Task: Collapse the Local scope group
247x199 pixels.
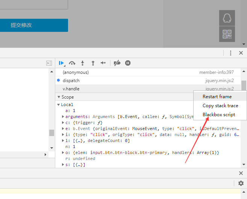Action: 58,105
